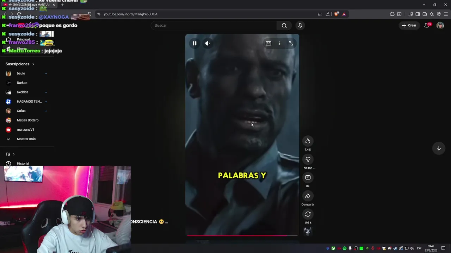Open the Short's three-dot options menu

tap(280, 43)
